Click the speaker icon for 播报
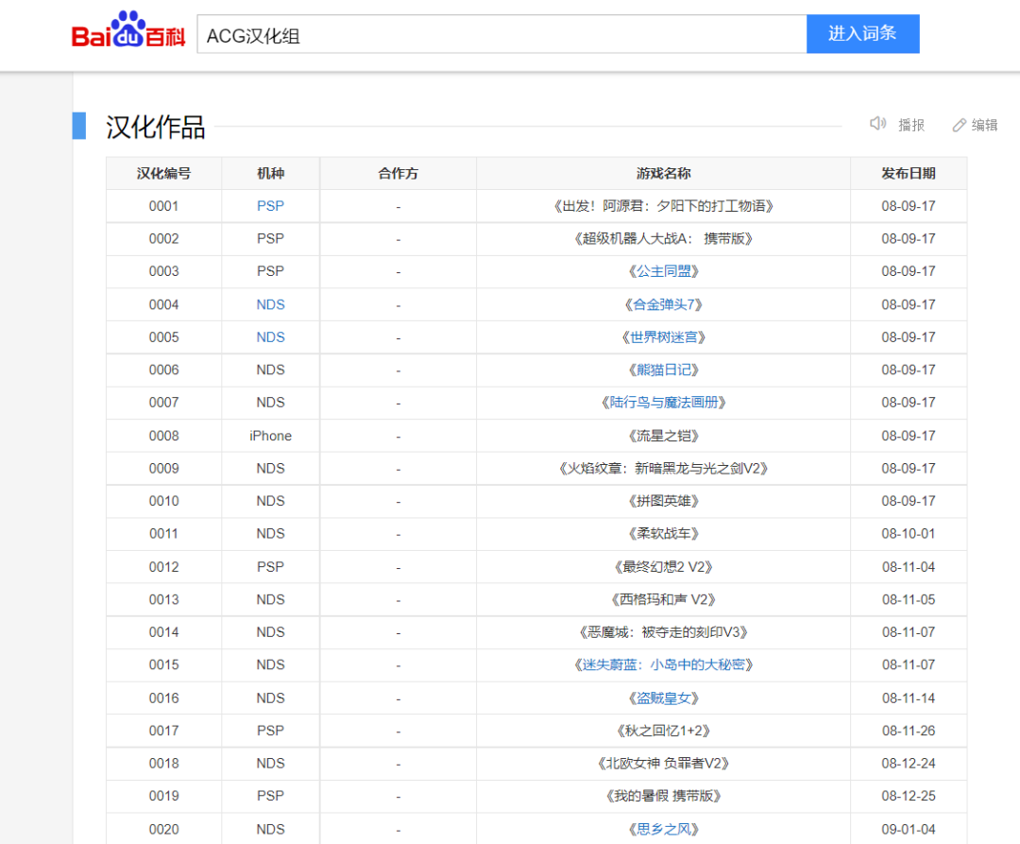 point(877,124)
